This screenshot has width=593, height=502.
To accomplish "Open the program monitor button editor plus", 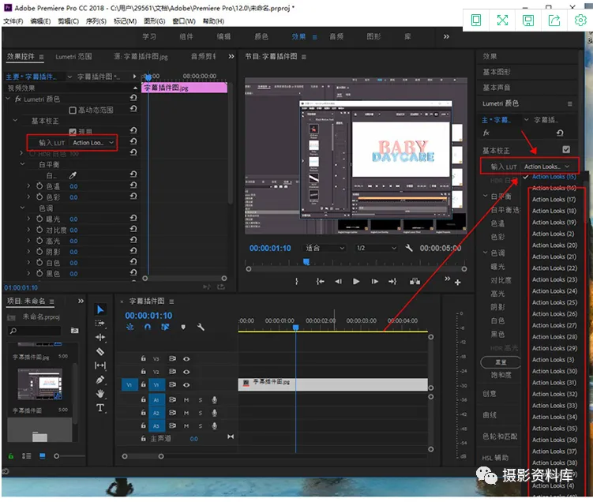I will [458, 283].
